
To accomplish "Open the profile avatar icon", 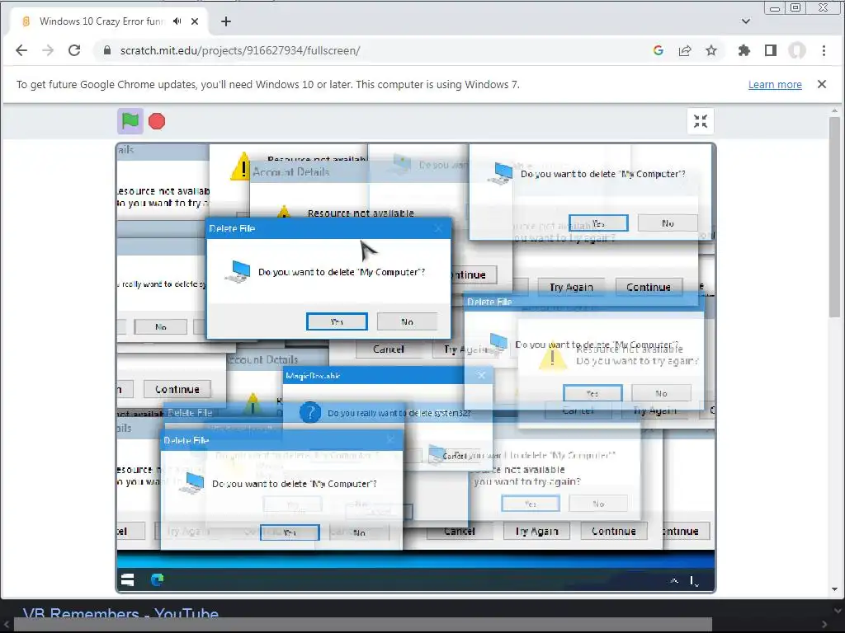I will 797,50.
